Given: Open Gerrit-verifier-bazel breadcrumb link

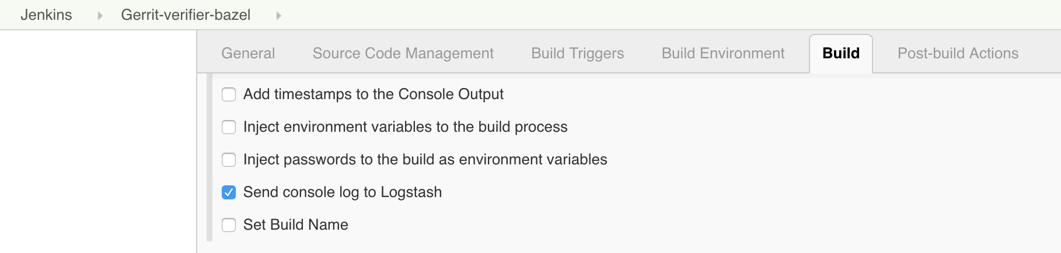Looking at the screenshot, I should click(186, 15).
